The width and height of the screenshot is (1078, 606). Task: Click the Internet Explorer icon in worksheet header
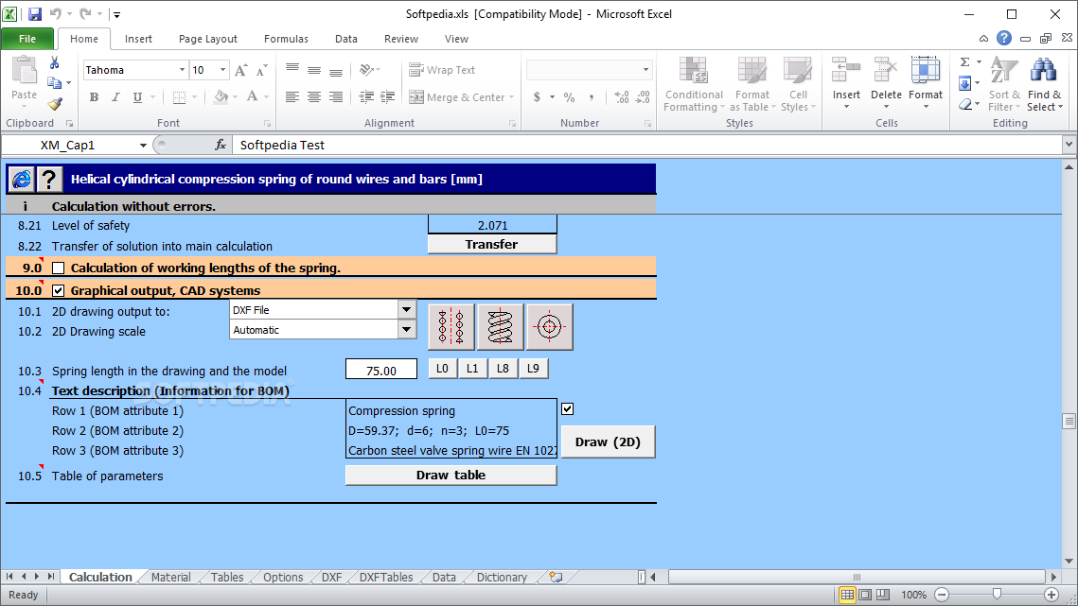click(x=22, y=180)
